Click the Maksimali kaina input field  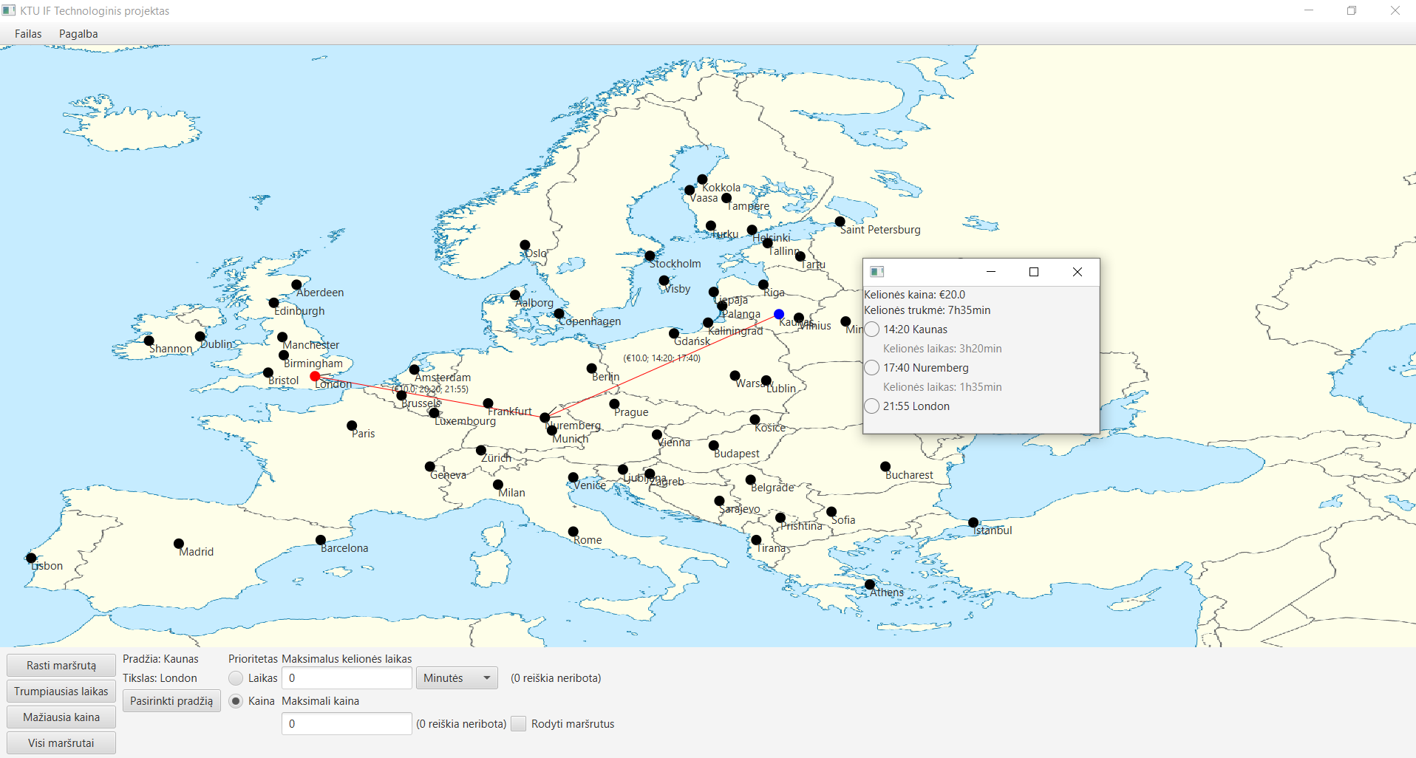(347, 724)
